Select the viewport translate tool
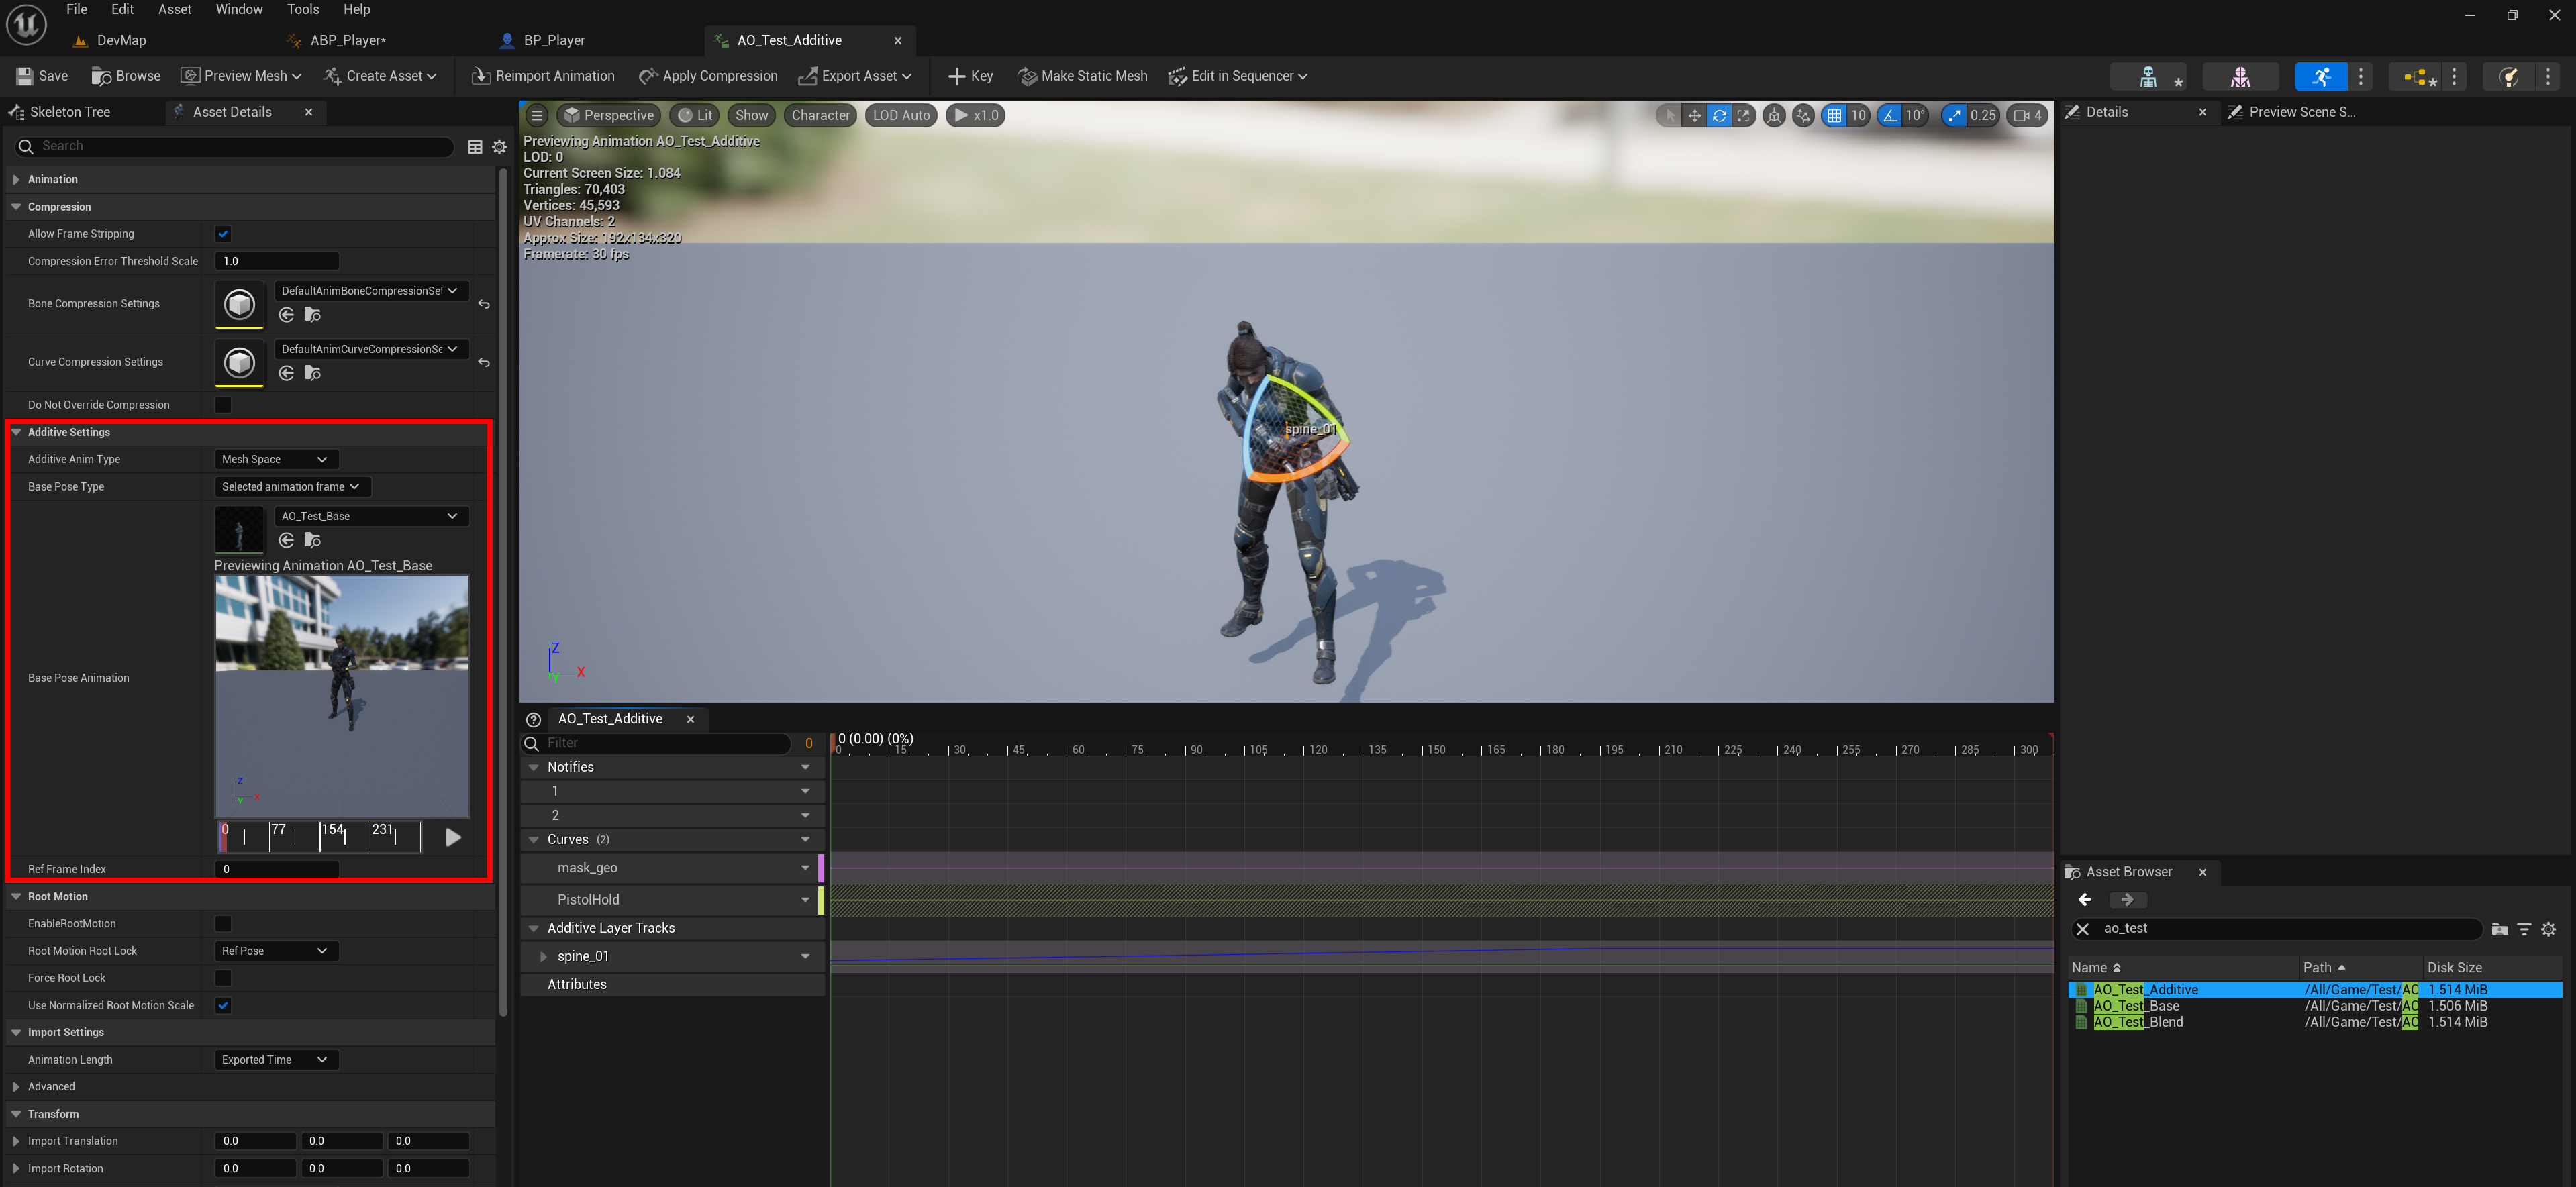 tap(1694, 116)
